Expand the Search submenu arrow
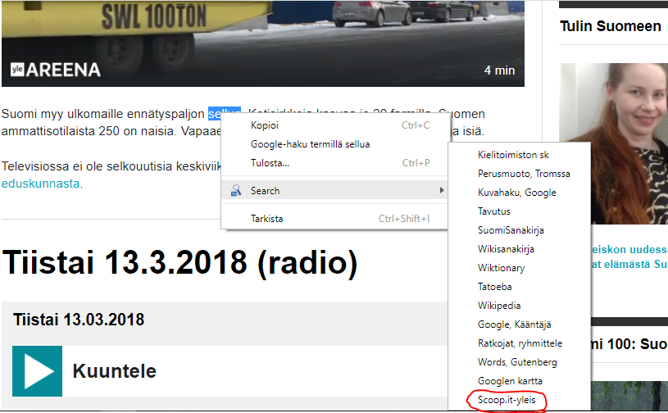The width and height of the screenshot is (668, 413). click(442, 190)
